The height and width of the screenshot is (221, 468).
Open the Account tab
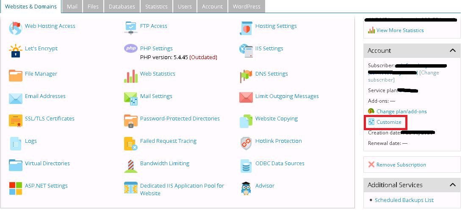pyautogui.click(x=212, y=6)
